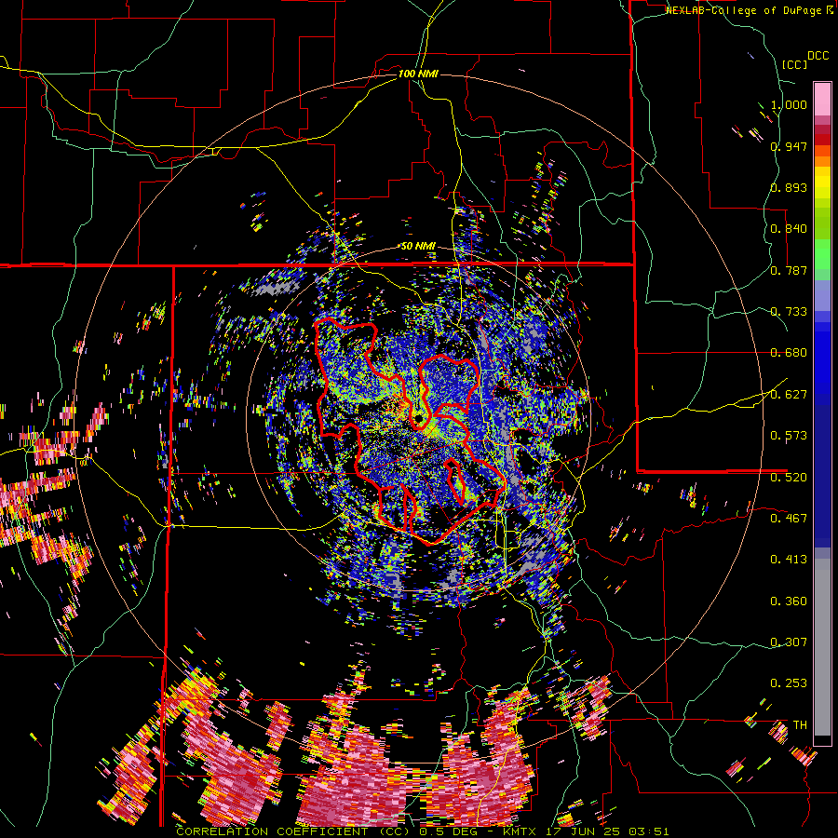The image size is (838, 838).
Task: Click the black bottom segment of the color bar
Action: [x=822, y=740]
